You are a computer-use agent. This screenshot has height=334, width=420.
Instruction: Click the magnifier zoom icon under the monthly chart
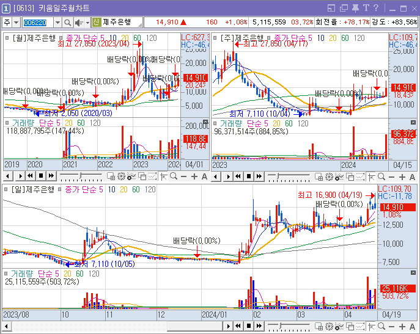tap(174, 176)
